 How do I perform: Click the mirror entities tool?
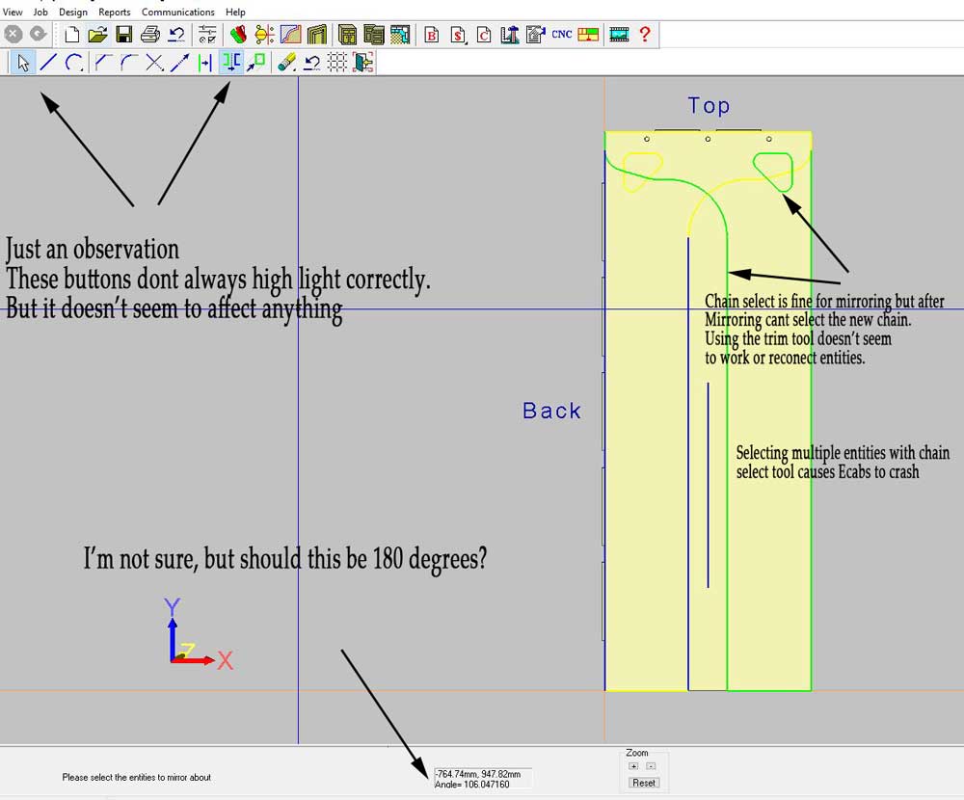tap(230, 63)
